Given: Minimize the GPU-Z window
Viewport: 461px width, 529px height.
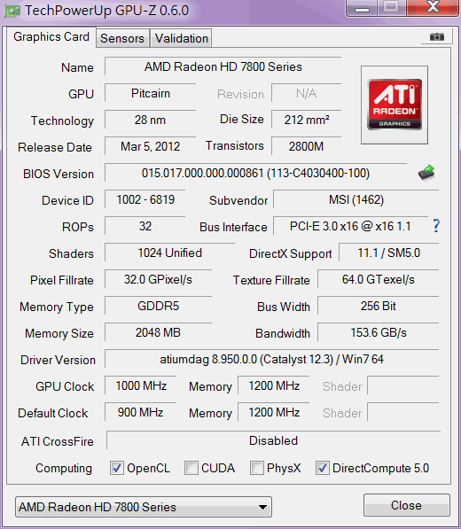Looking at the screenshot, I should click(x=362, y=8).
